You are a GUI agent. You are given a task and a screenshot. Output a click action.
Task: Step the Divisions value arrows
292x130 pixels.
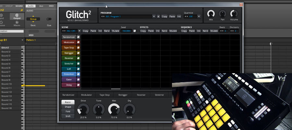click(x=232, y=31)
